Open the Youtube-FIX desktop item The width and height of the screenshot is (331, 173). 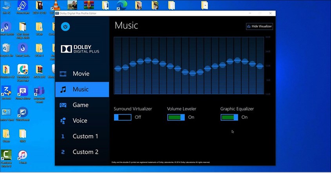click(x=6, y=72)
